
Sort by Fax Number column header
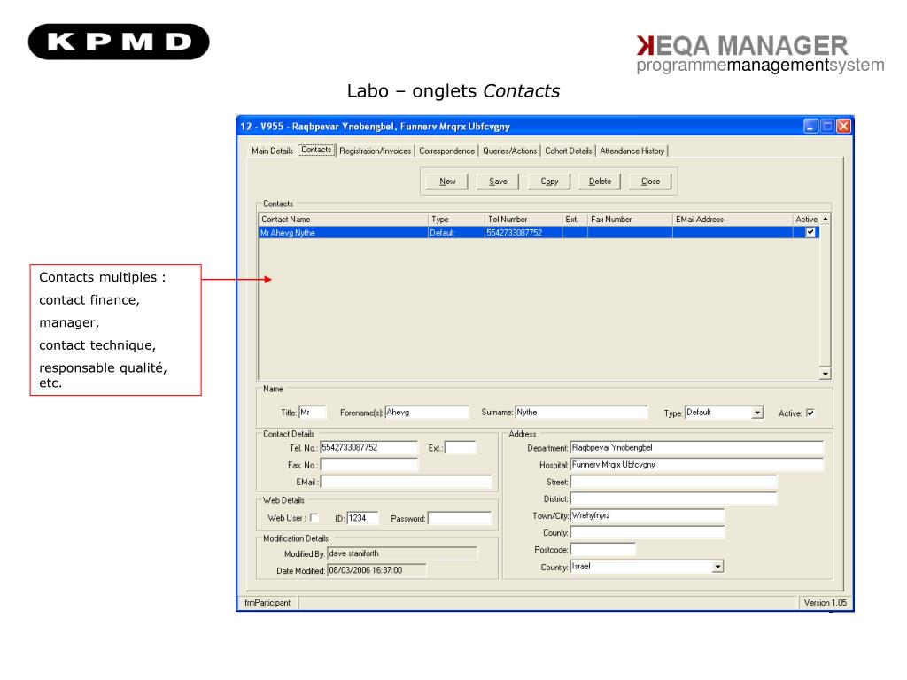click(630, 220)
